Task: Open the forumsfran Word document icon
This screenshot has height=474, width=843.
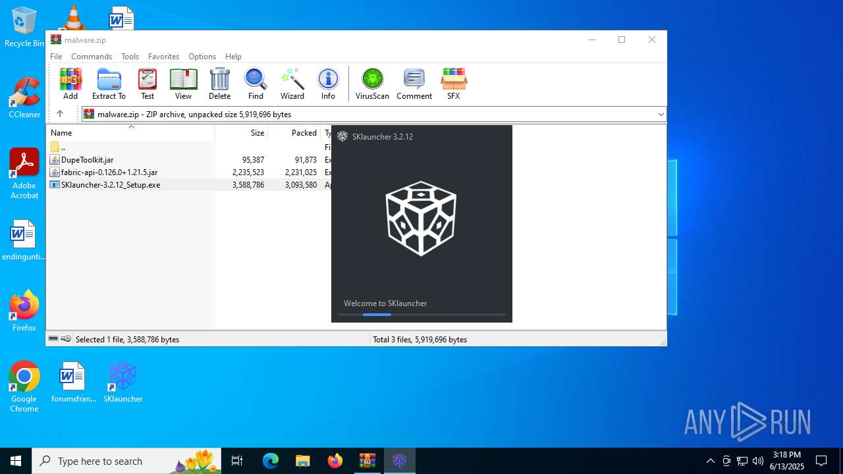Action: (72, 382)
